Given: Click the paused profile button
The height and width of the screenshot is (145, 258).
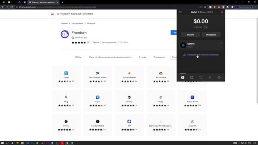Looking at the screenshot, I should pos(243,7).
